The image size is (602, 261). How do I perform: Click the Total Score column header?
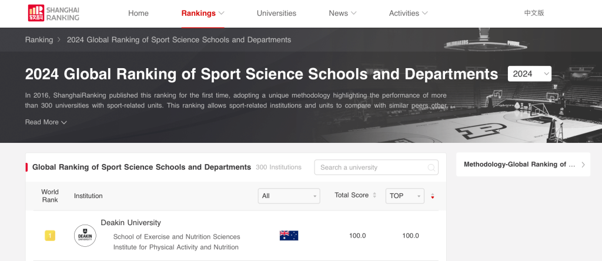click(352, 195)
